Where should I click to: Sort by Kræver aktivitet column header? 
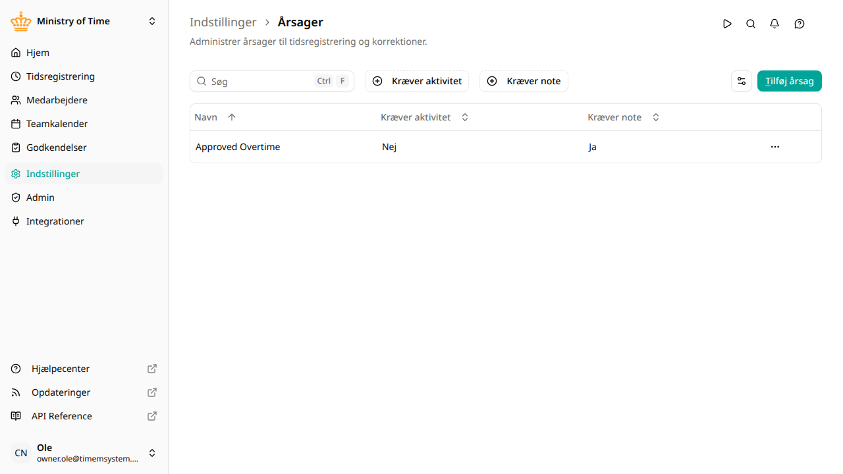click(x=425, y=117)
